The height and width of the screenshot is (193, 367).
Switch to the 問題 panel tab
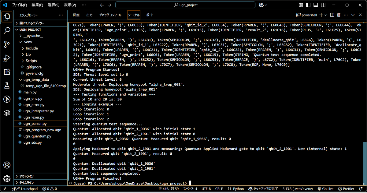[x=76, y=15]
